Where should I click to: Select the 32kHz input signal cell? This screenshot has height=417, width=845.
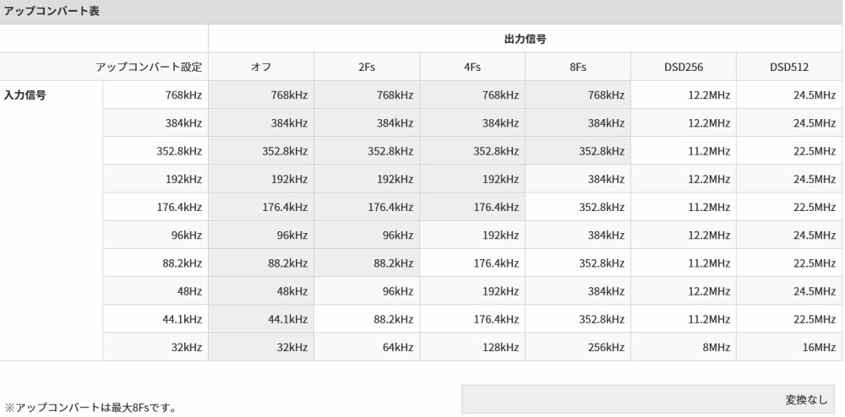coord(155,346)
